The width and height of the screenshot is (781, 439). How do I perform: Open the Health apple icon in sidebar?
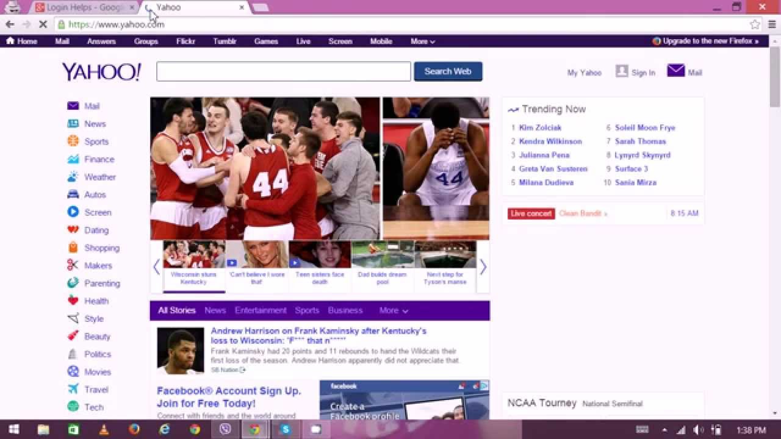point(73,301)
